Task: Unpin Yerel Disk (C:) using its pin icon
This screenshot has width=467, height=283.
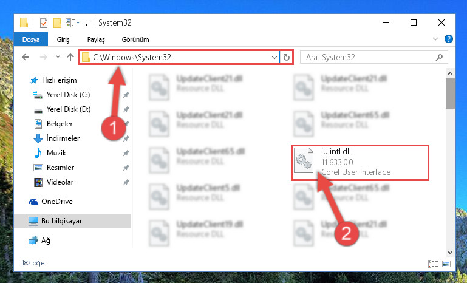Action: tap(126, 95)
